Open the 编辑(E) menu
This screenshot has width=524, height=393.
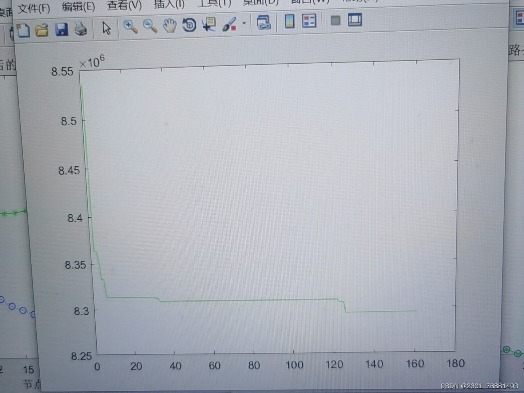pos(78,7)
